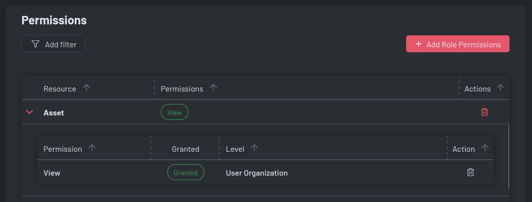Click the funnel icon in Add filter
This screenshot has height=202, width=532.
35,44
